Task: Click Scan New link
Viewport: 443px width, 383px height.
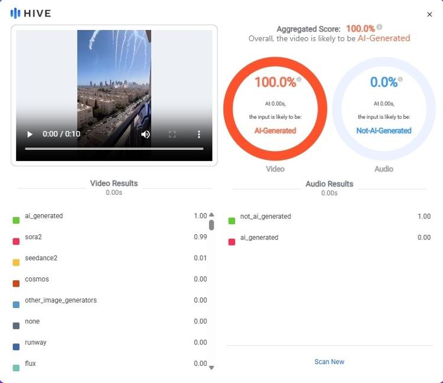Action: (329, 362)
